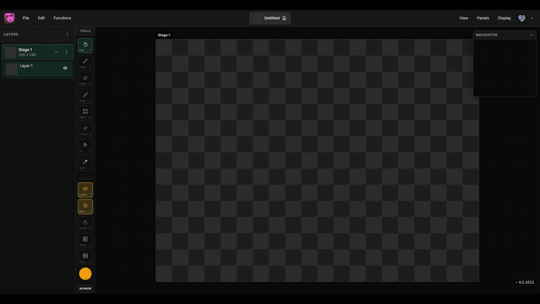Click the Stage 1 canvas label
The width and height of the screenshot is (540, 304).
pyautogui.click(x=164, y=35)
